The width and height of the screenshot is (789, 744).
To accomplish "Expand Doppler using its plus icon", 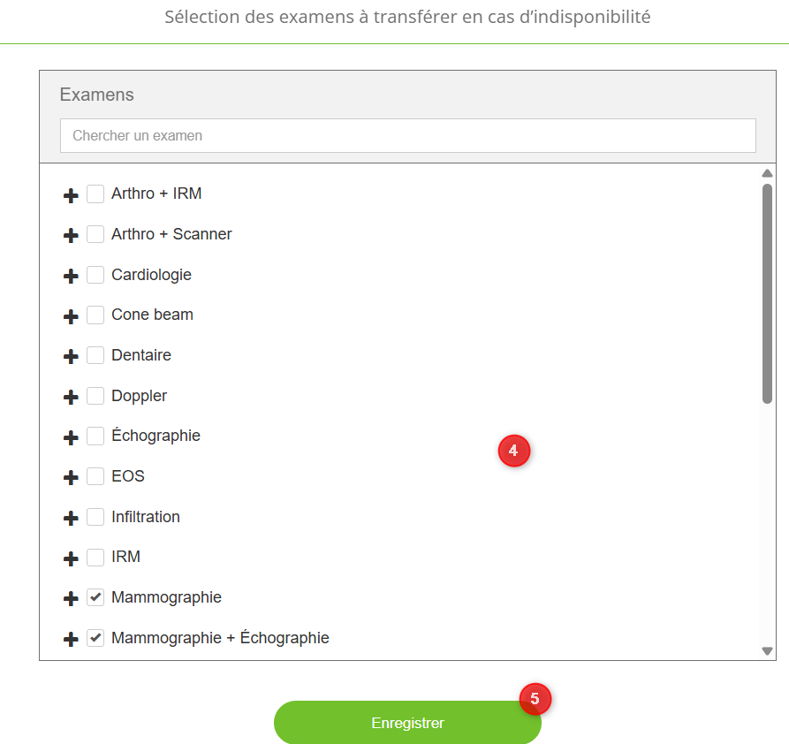I will coord(72,398).
